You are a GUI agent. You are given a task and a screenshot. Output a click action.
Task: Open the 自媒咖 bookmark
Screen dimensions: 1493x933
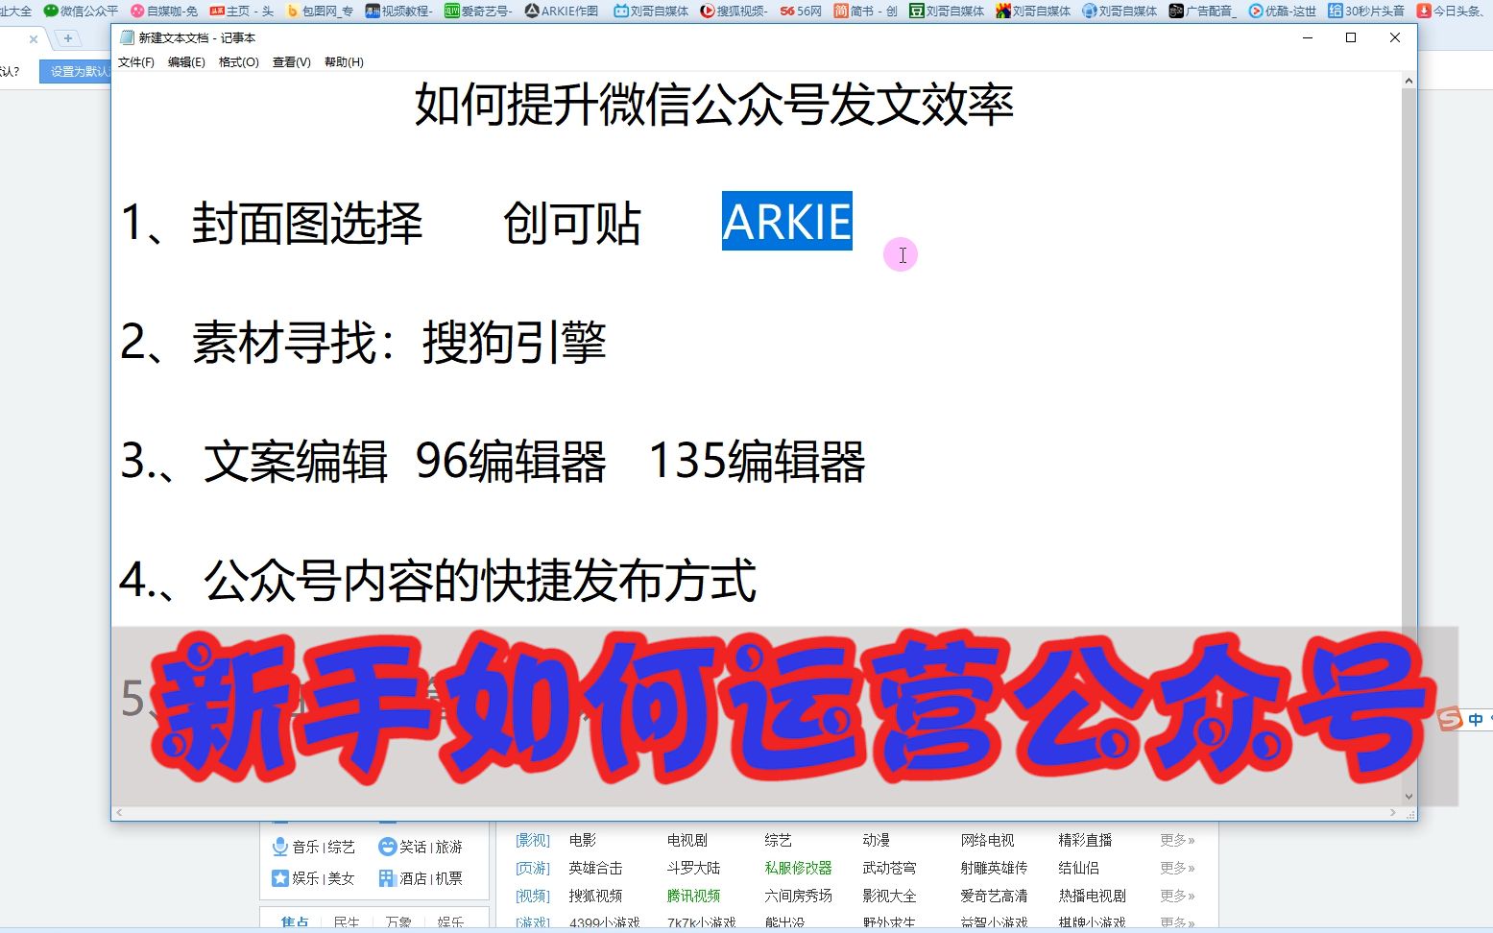pyautogui.click(x=164, y=11)
